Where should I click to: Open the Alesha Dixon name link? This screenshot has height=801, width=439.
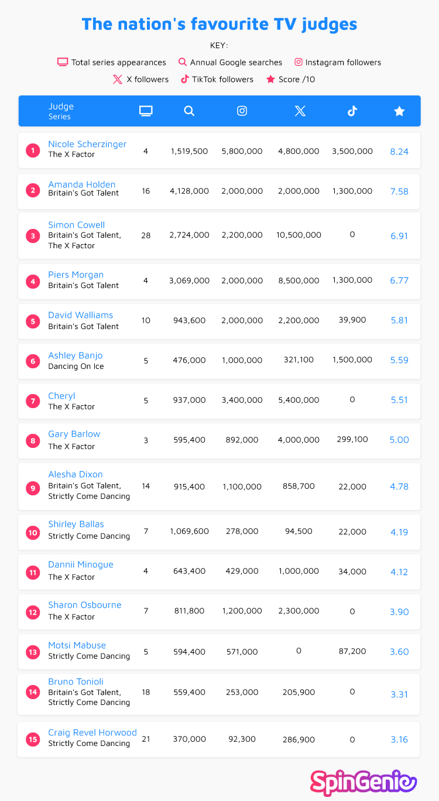point(76,474)
